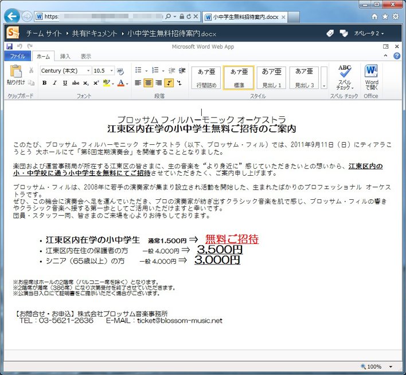Screen dimensions: 406x375
Task: Open the 10.5 font size dropdown
Action: point(112,71)
